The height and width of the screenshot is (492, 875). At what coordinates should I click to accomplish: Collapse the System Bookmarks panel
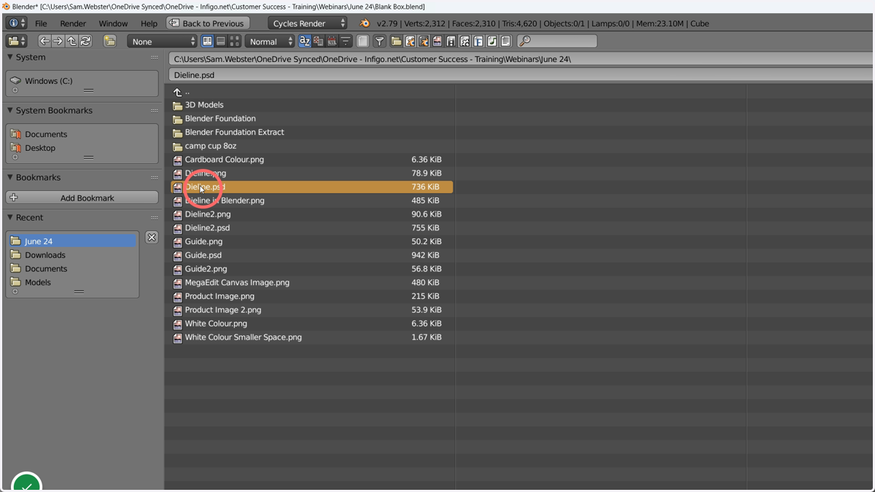(10, 110)
